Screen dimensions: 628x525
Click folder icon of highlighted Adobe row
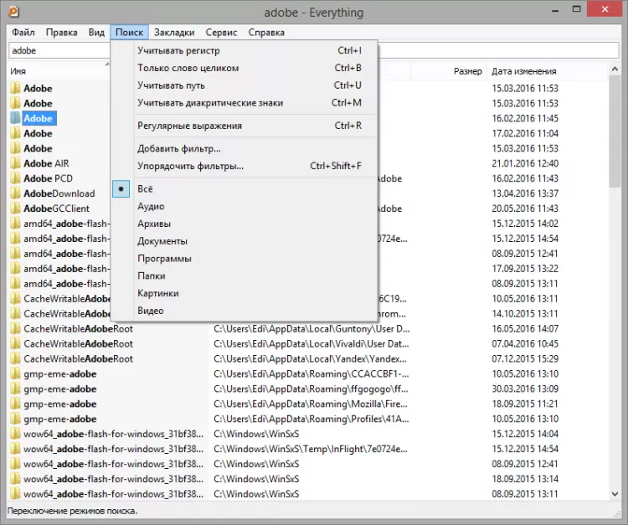(15, 118)
